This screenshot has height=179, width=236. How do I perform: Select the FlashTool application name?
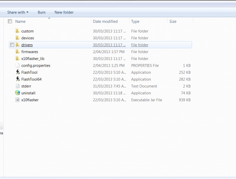[x=29, y=72]
